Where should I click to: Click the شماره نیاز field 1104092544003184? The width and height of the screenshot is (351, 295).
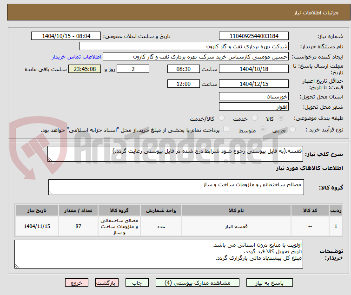pos(254,36)
